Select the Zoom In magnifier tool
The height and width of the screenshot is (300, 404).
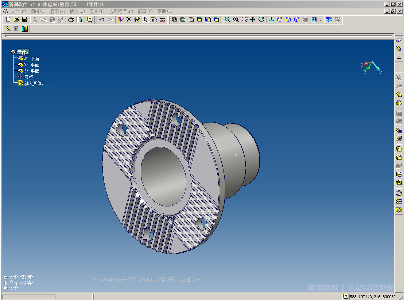click(236, 20)
